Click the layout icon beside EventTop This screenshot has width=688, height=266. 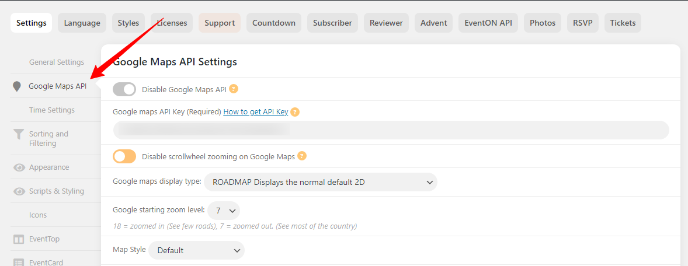[19, 239]
